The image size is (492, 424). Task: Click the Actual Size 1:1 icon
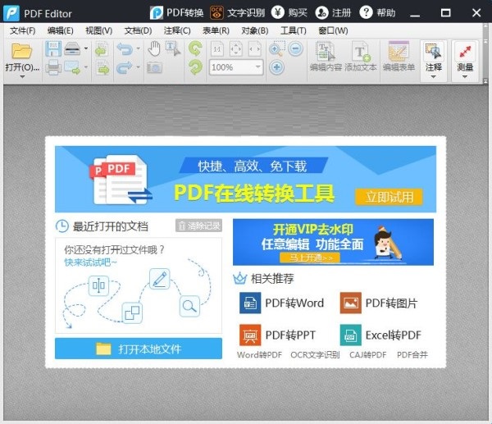tap(217, 49)
